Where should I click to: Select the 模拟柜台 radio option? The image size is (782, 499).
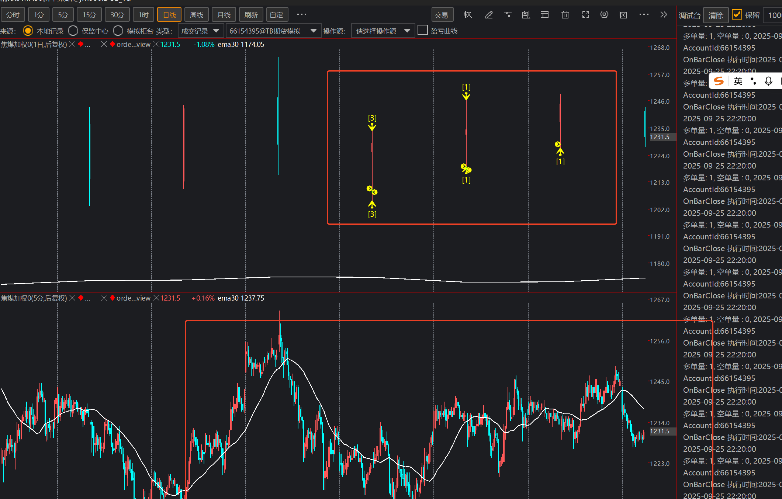click(x=118, y=31)
